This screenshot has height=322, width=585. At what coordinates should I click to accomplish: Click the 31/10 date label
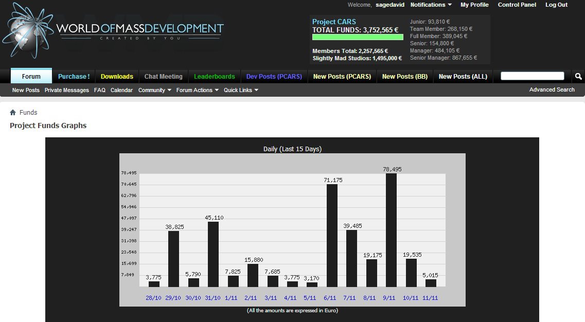click(212, 298)
